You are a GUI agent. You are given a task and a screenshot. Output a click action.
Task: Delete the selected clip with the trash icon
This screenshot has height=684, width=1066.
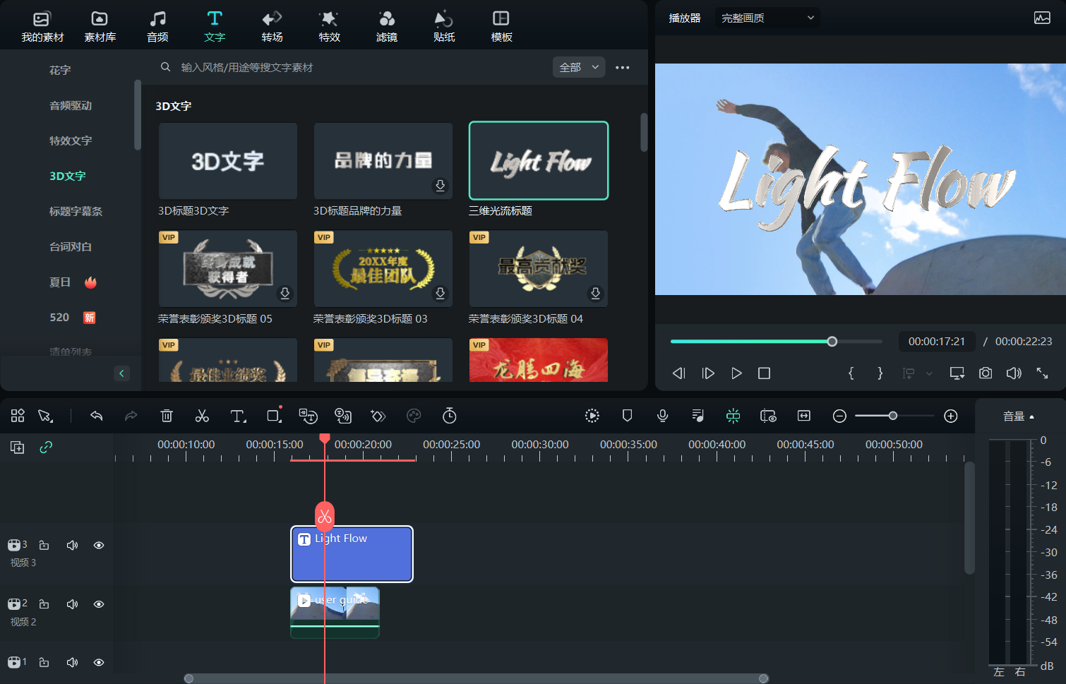coord(167,416)
